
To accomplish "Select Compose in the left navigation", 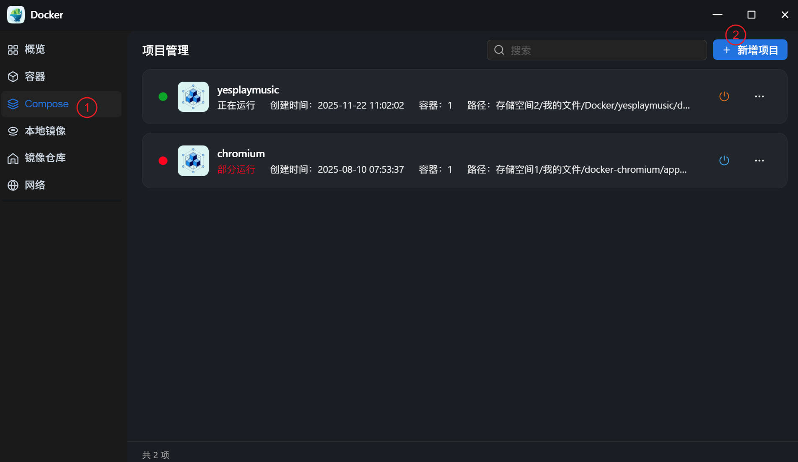I will [x=47, y=104].
